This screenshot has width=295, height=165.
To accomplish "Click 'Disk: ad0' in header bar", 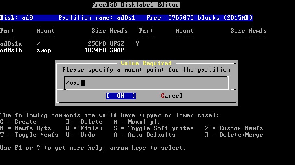I will pyautogui.click(x=17, y=18).
